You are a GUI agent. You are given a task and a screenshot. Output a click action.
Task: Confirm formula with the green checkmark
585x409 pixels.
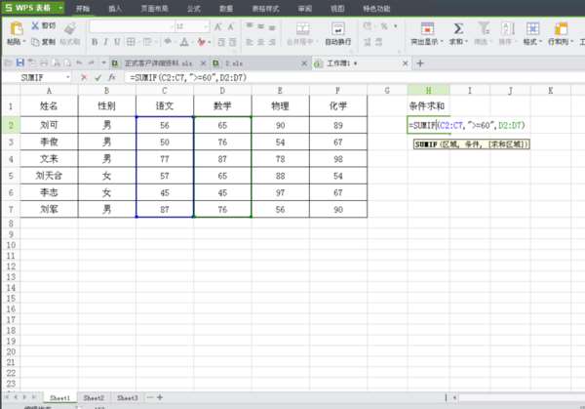(x=97, y=78)
